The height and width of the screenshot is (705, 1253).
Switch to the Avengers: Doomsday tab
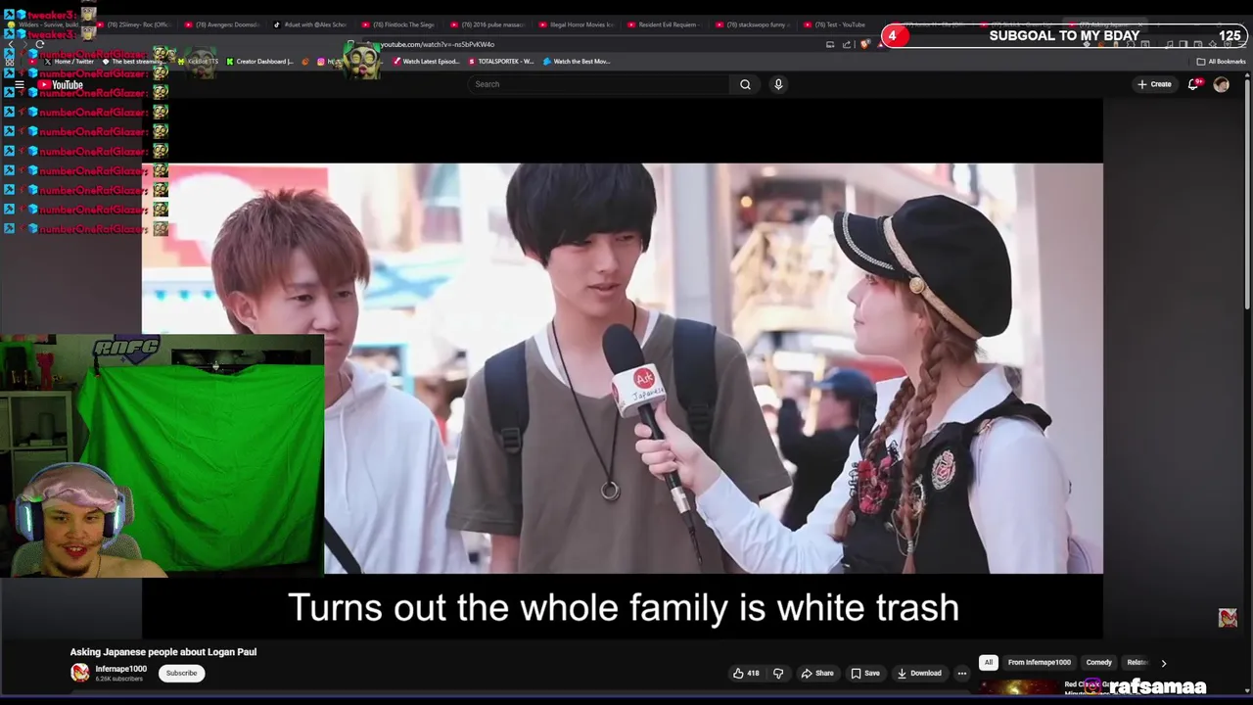[223, 24]
